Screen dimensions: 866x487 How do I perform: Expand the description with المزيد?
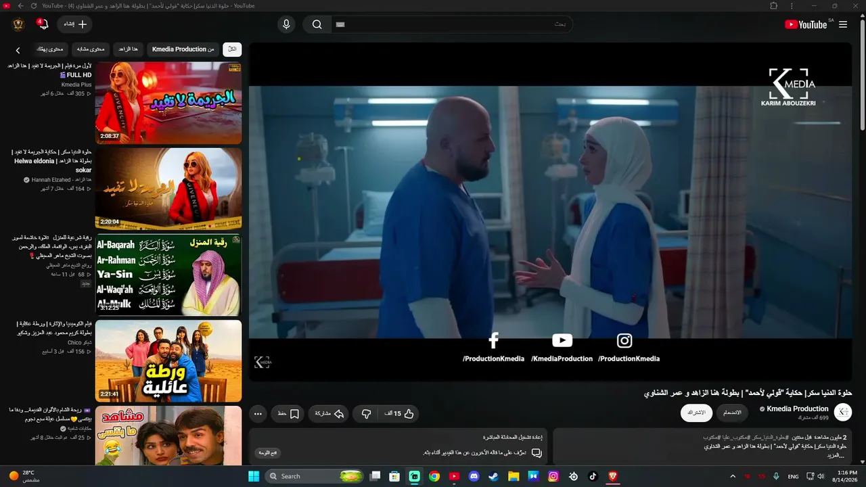click(x=836, y=456)
